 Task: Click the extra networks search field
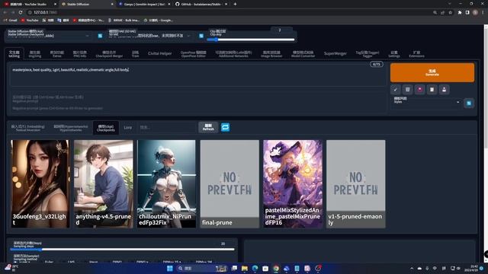coord(167,128)
